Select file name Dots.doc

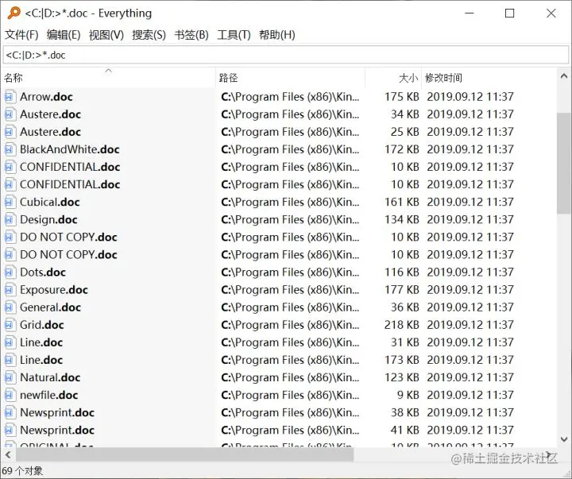pyautogui.click(x=43, y=272)
